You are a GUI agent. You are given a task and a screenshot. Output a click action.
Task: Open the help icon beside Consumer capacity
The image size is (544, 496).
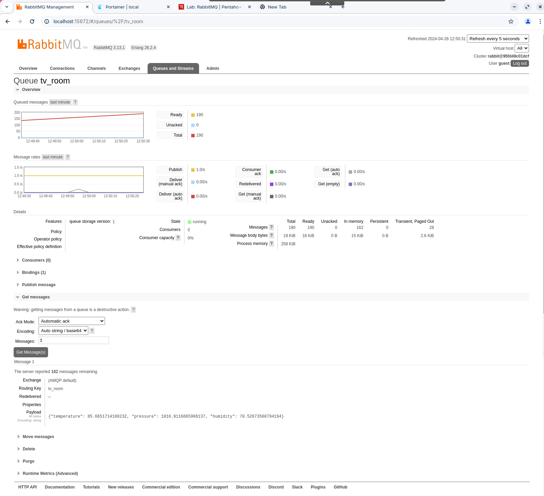tap(178, 238)
